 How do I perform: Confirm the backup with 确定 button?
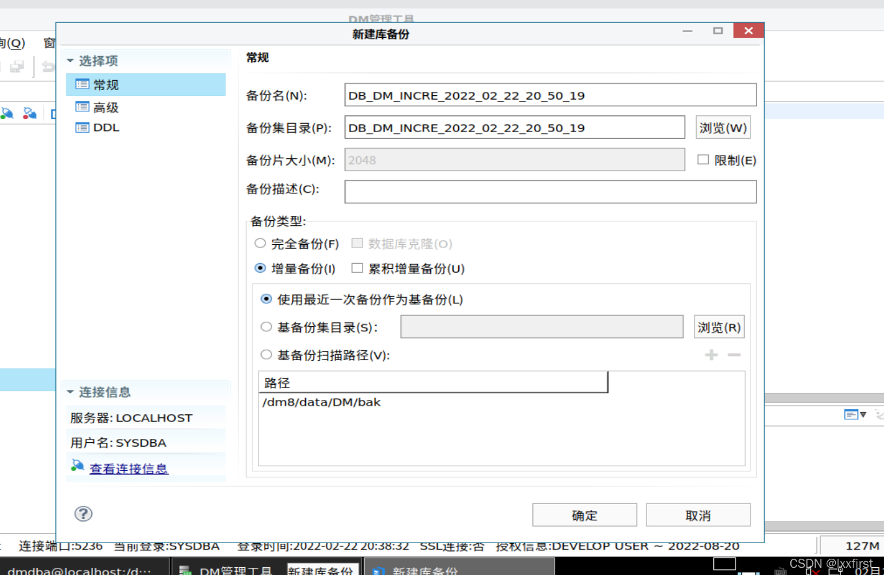click(x=585, y=515)
